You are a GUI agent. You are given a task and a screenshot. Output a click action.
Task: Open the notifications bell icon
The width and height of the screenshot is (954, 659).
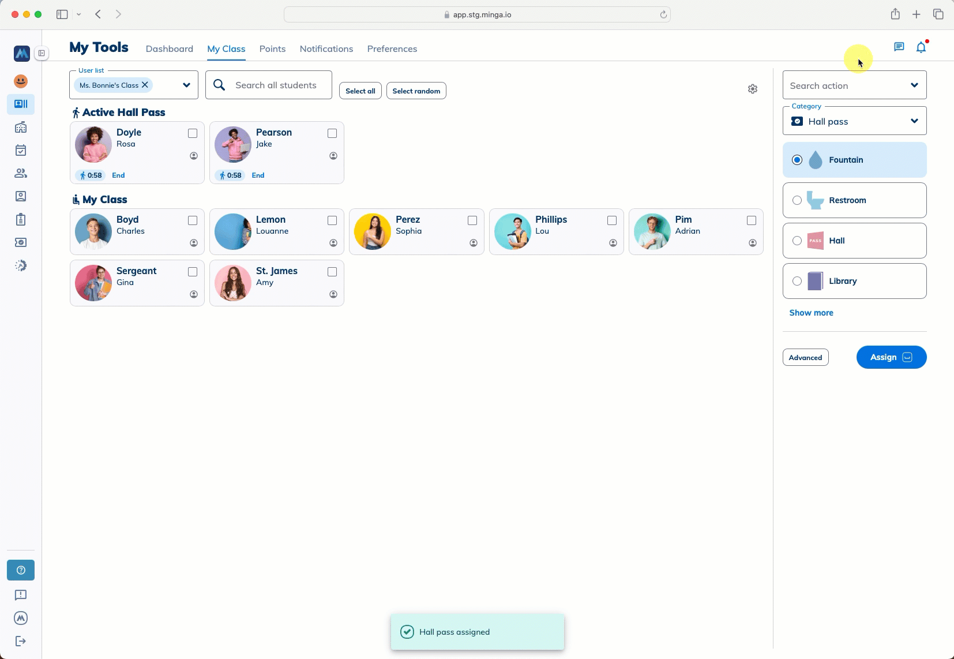tap(921, 48)
